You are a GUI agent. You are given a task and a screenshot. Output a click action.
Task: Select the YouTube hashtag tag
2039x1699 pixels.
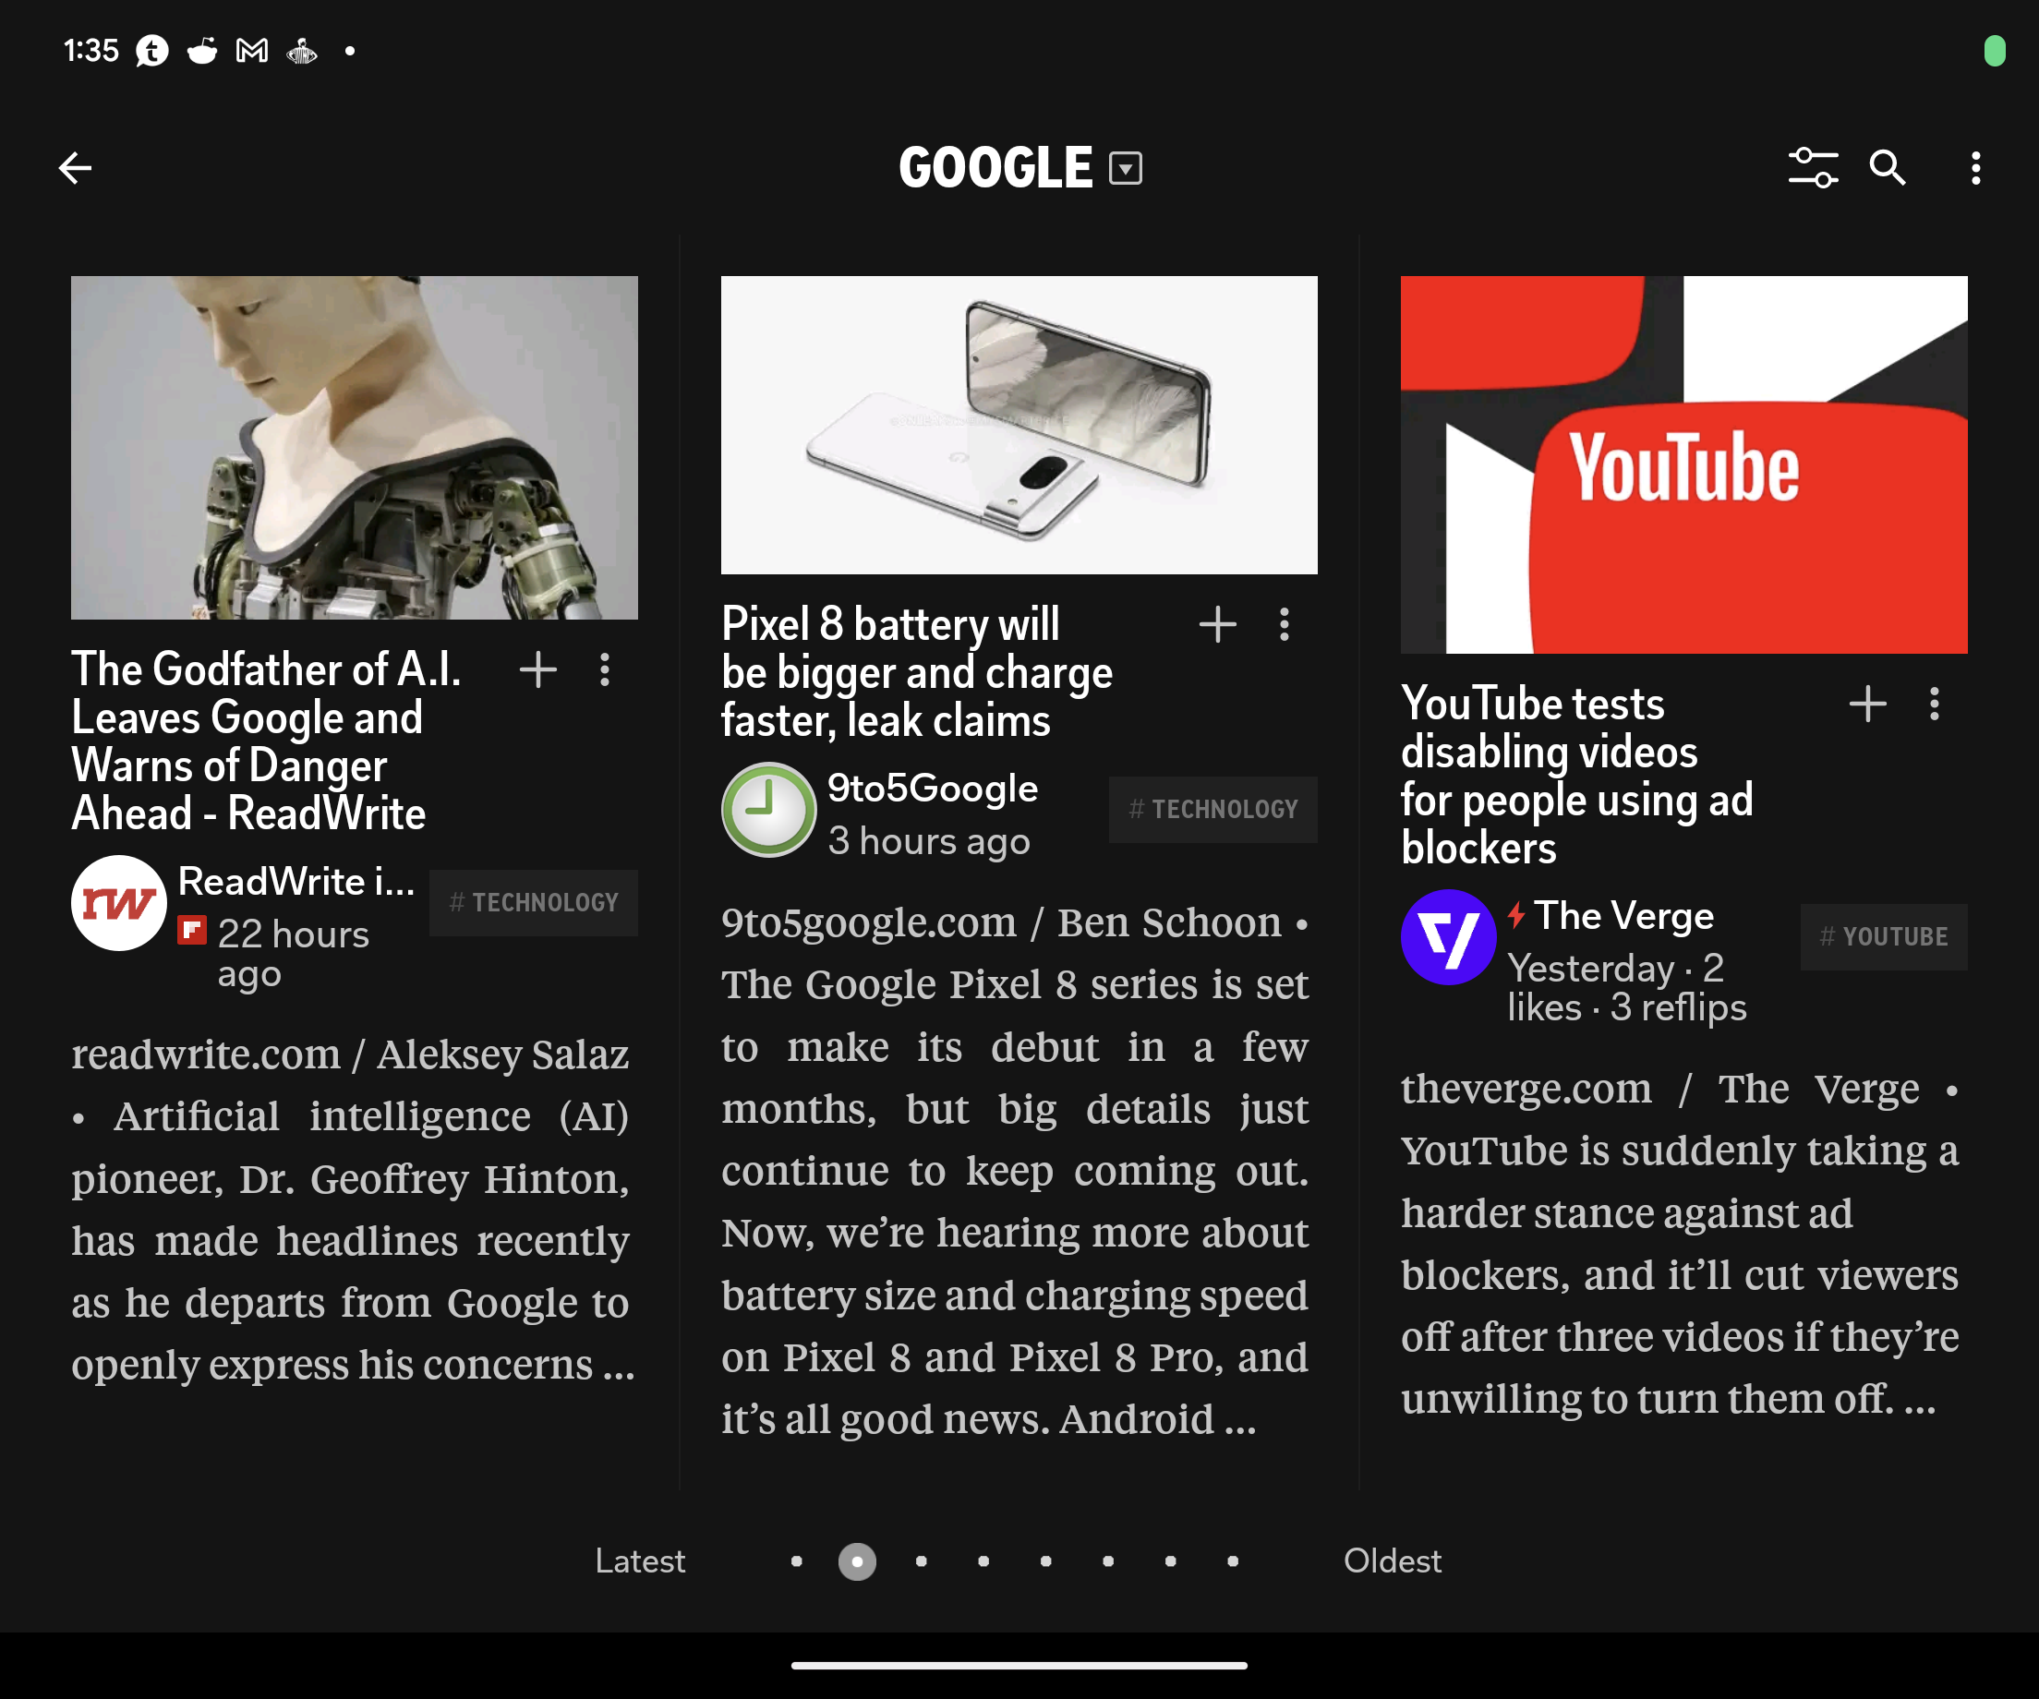[x=1883, y=937]
